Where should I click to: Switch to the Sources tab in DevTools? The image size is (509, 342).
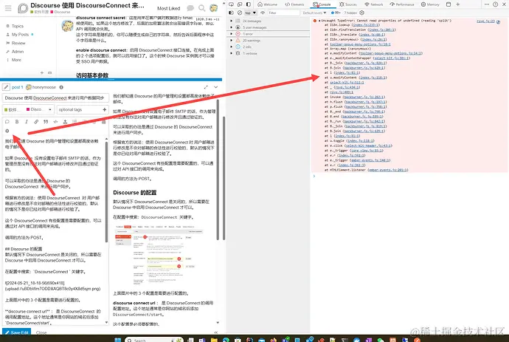(348, 4)
